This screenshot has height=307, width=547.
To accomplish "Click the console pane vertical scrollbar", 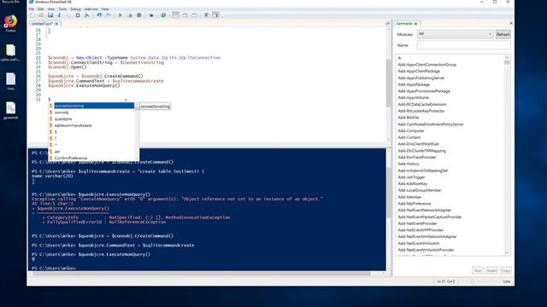I will coord(388,210).
